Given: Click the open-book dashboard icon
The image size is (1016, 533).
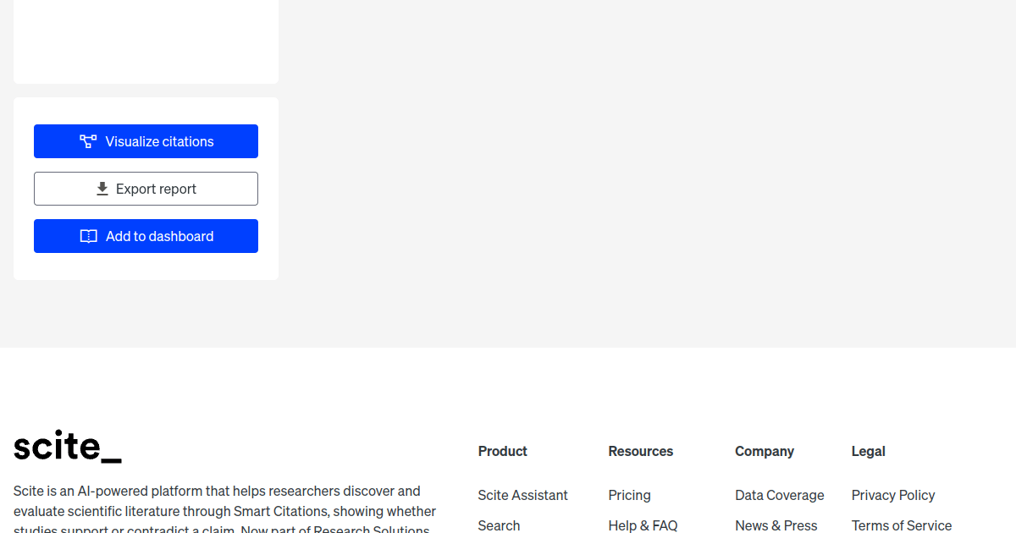Looking at the screenshot, I should point(89,235).
